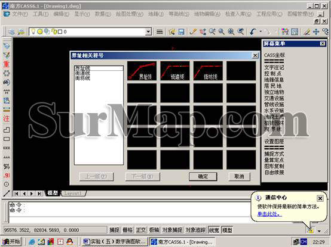Open the layer selection dropdown arrow
The height and width of the screenshot is (247, 331).
[x=148, y=32]
